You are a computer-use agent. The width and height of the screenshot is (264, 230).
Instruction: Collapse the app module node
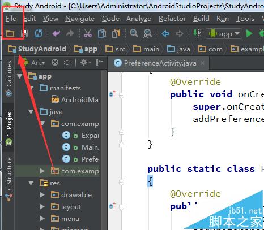click(x=20, y=76)
